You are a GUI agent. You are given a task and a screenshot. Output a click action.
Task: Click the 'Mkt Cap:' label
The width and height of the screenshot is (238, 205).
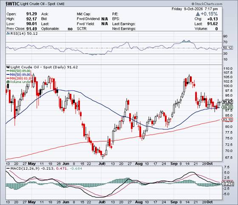84,14
